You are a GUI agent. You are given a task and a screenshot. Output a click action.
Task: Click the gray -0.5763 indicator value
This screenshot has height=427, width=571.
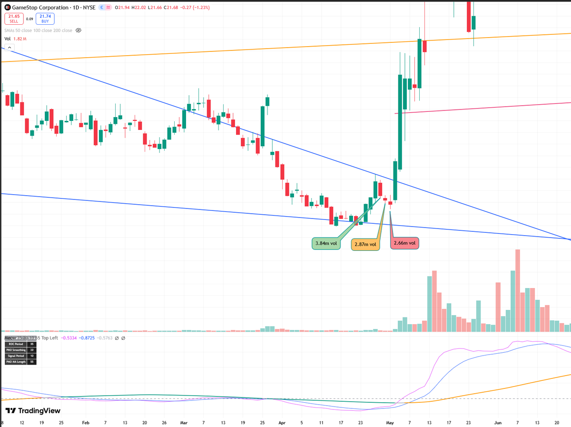[x=105, y=338]
